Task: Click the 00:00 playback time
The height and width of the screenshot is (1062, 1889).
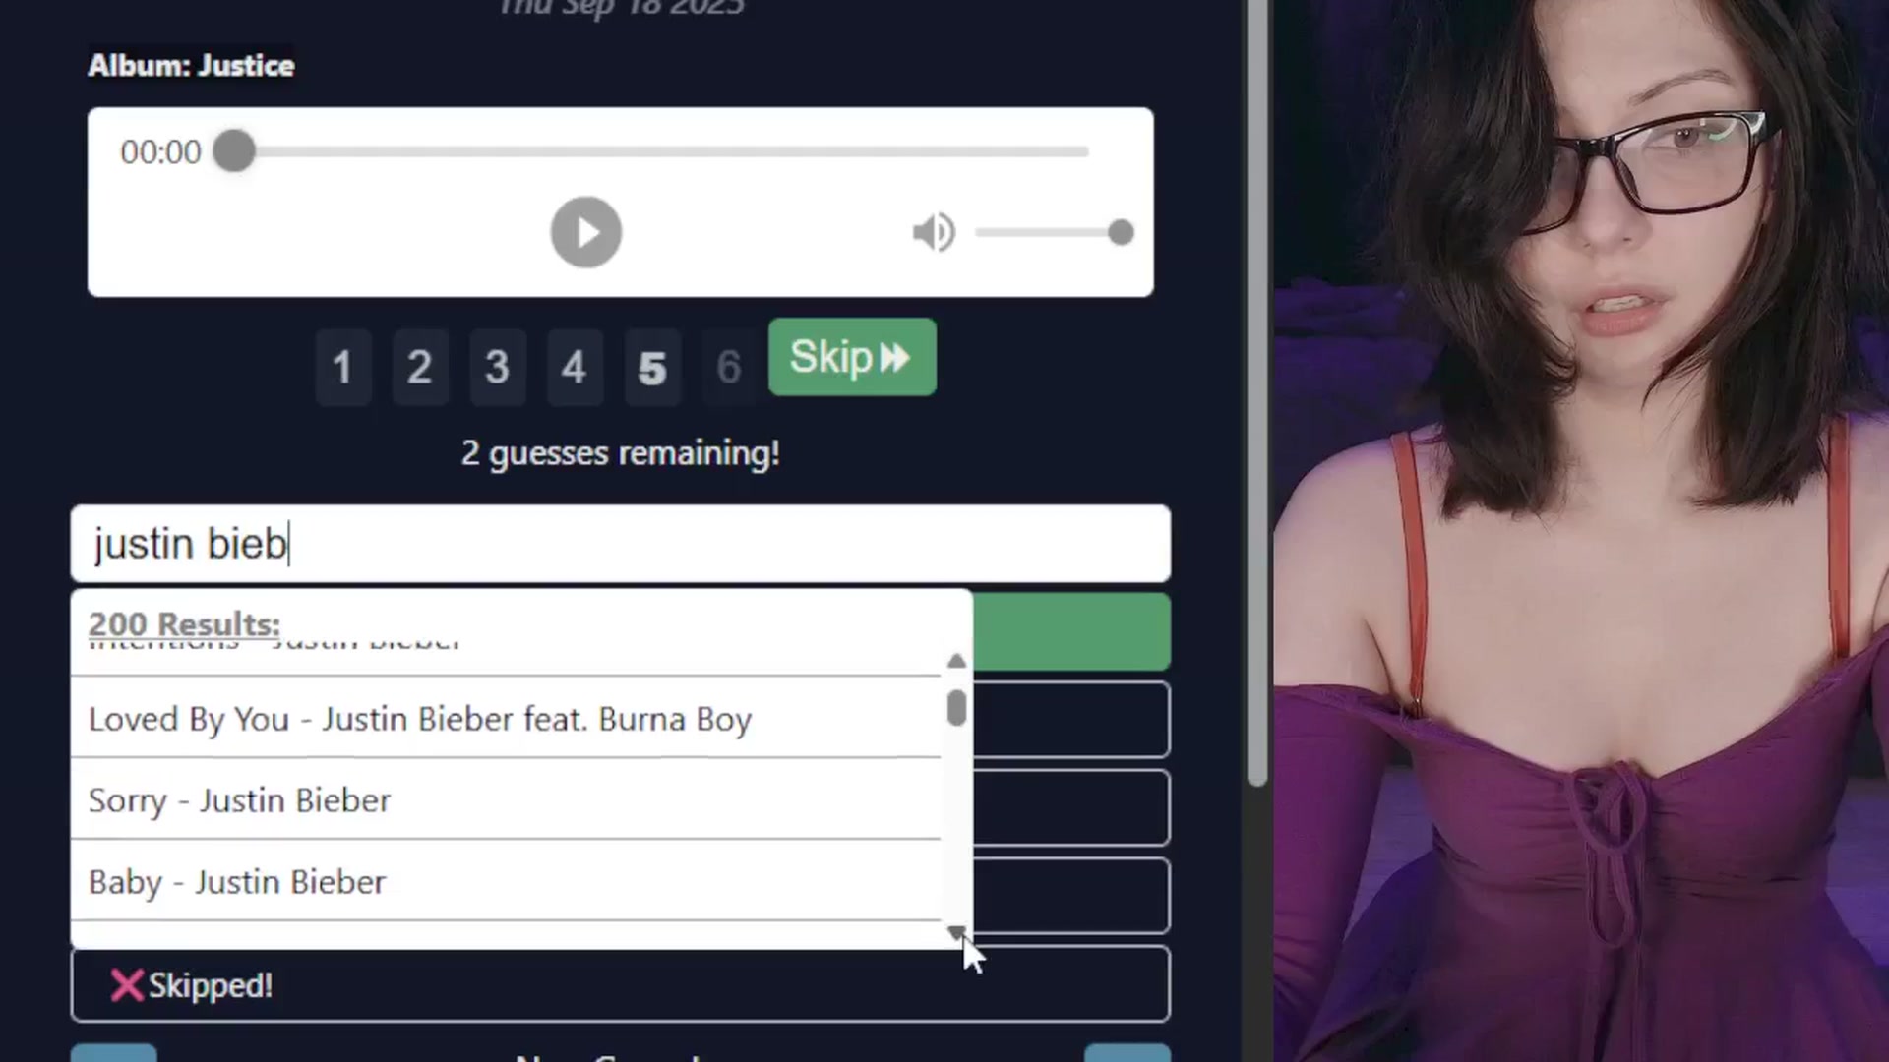Action: coord(160,152)
